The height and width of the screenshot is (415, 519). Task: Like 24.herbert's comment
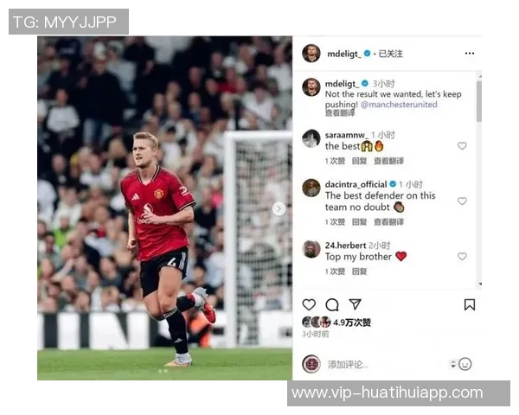462,256
